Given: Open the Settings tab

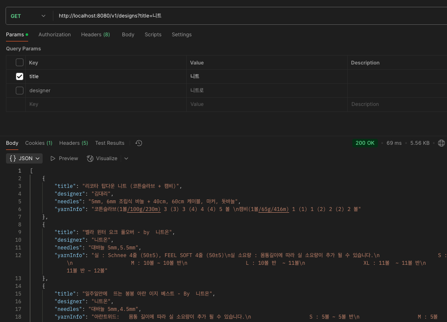Looking at the screenshot, I should tap(182, 35).
